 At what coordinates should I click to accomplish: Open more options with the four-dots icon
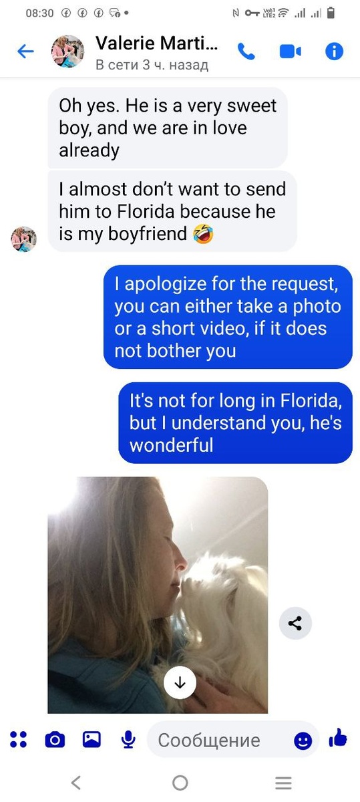click(19, 739)
